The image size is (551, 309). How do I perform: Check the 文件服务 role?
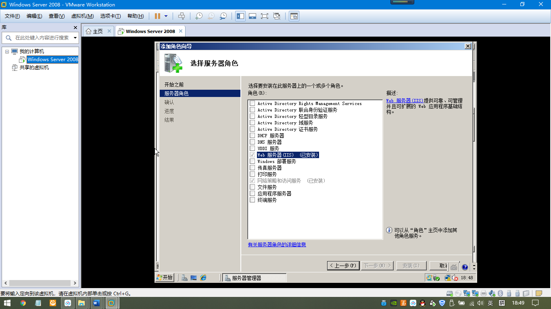pyautogui.click(x=253, y=187)
